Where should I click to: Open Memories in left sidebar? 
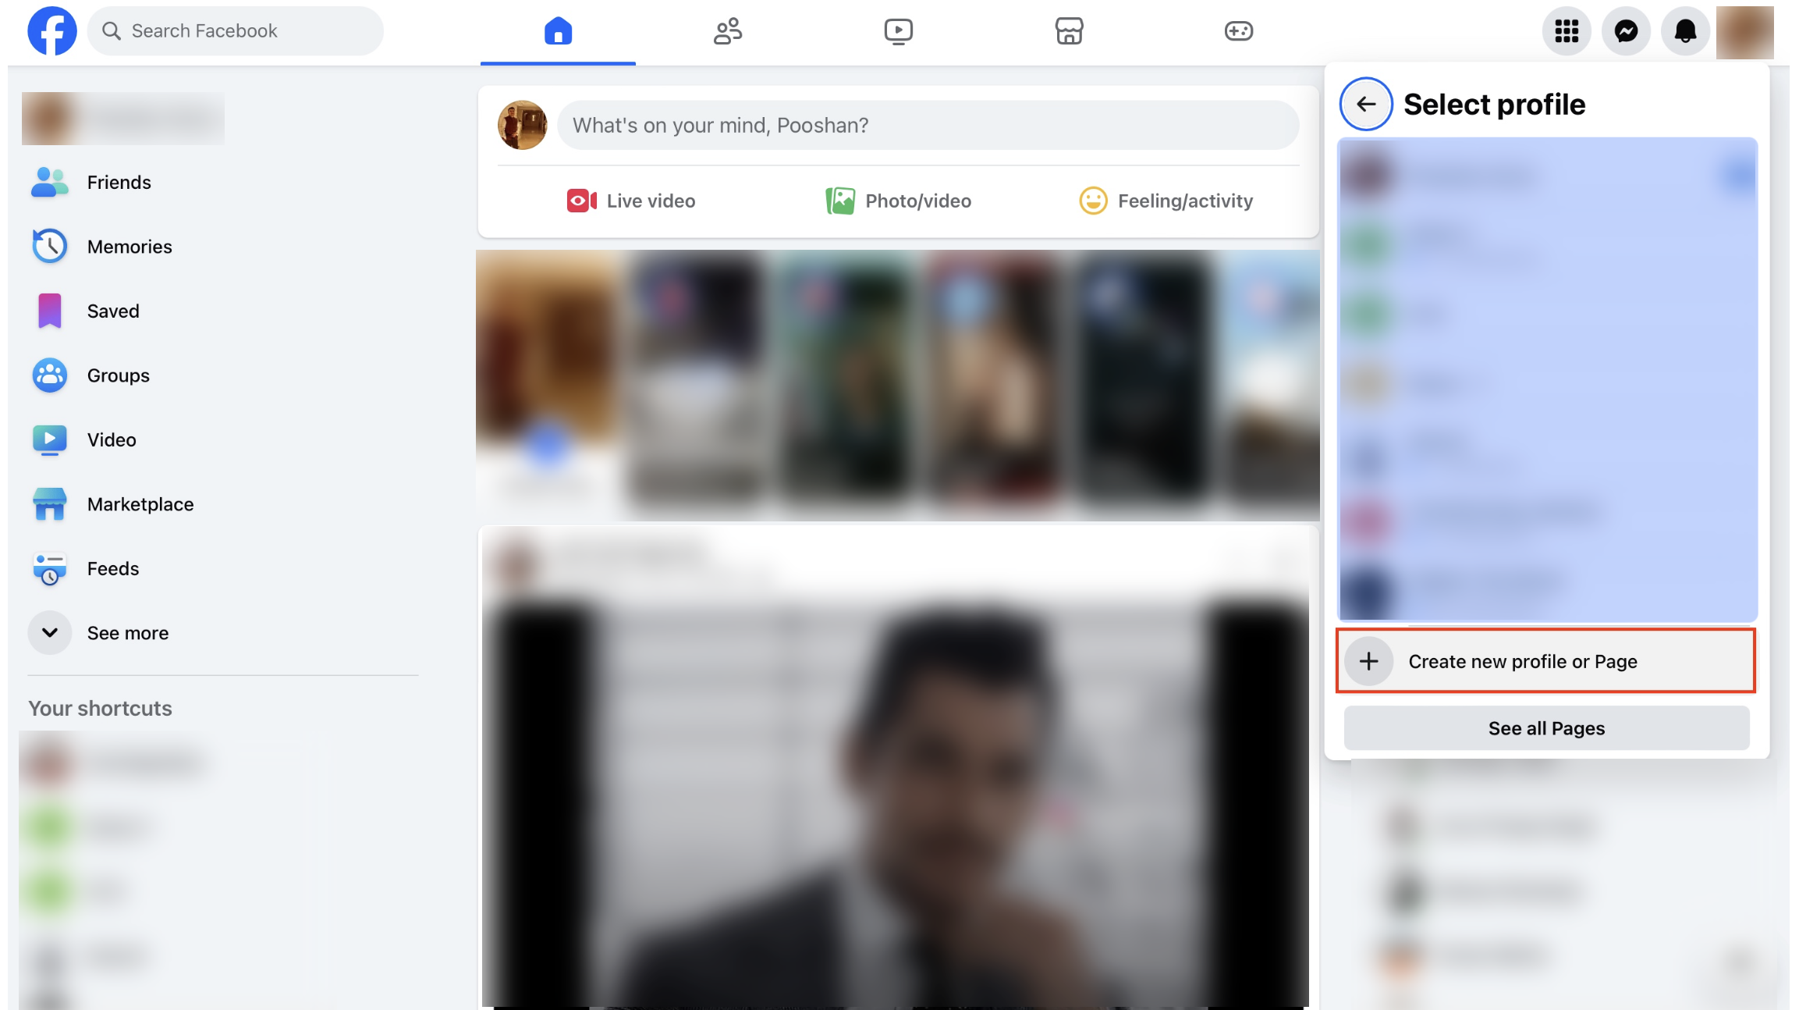222,247
